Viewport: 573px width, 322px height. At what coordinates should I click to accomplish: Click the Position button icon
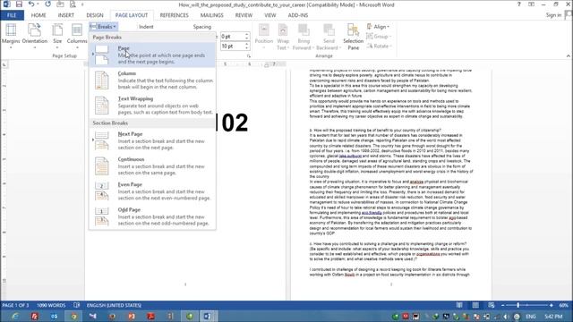coord(264,30)
